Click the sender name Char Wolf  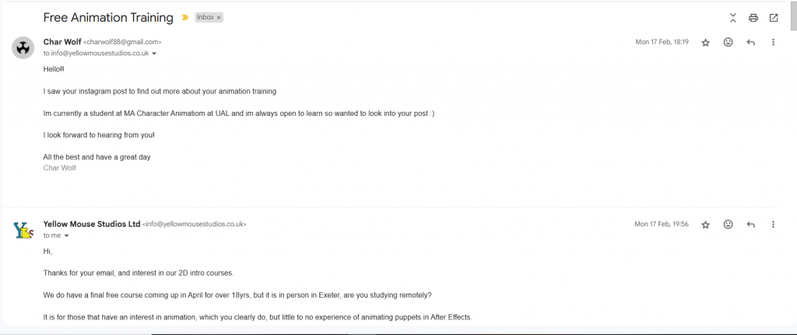coord(62,42)
